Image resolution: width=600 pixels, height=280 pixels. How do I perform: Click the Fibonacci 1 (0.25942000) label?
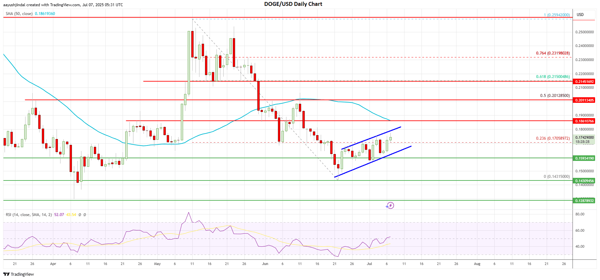(x=557, y=15)
